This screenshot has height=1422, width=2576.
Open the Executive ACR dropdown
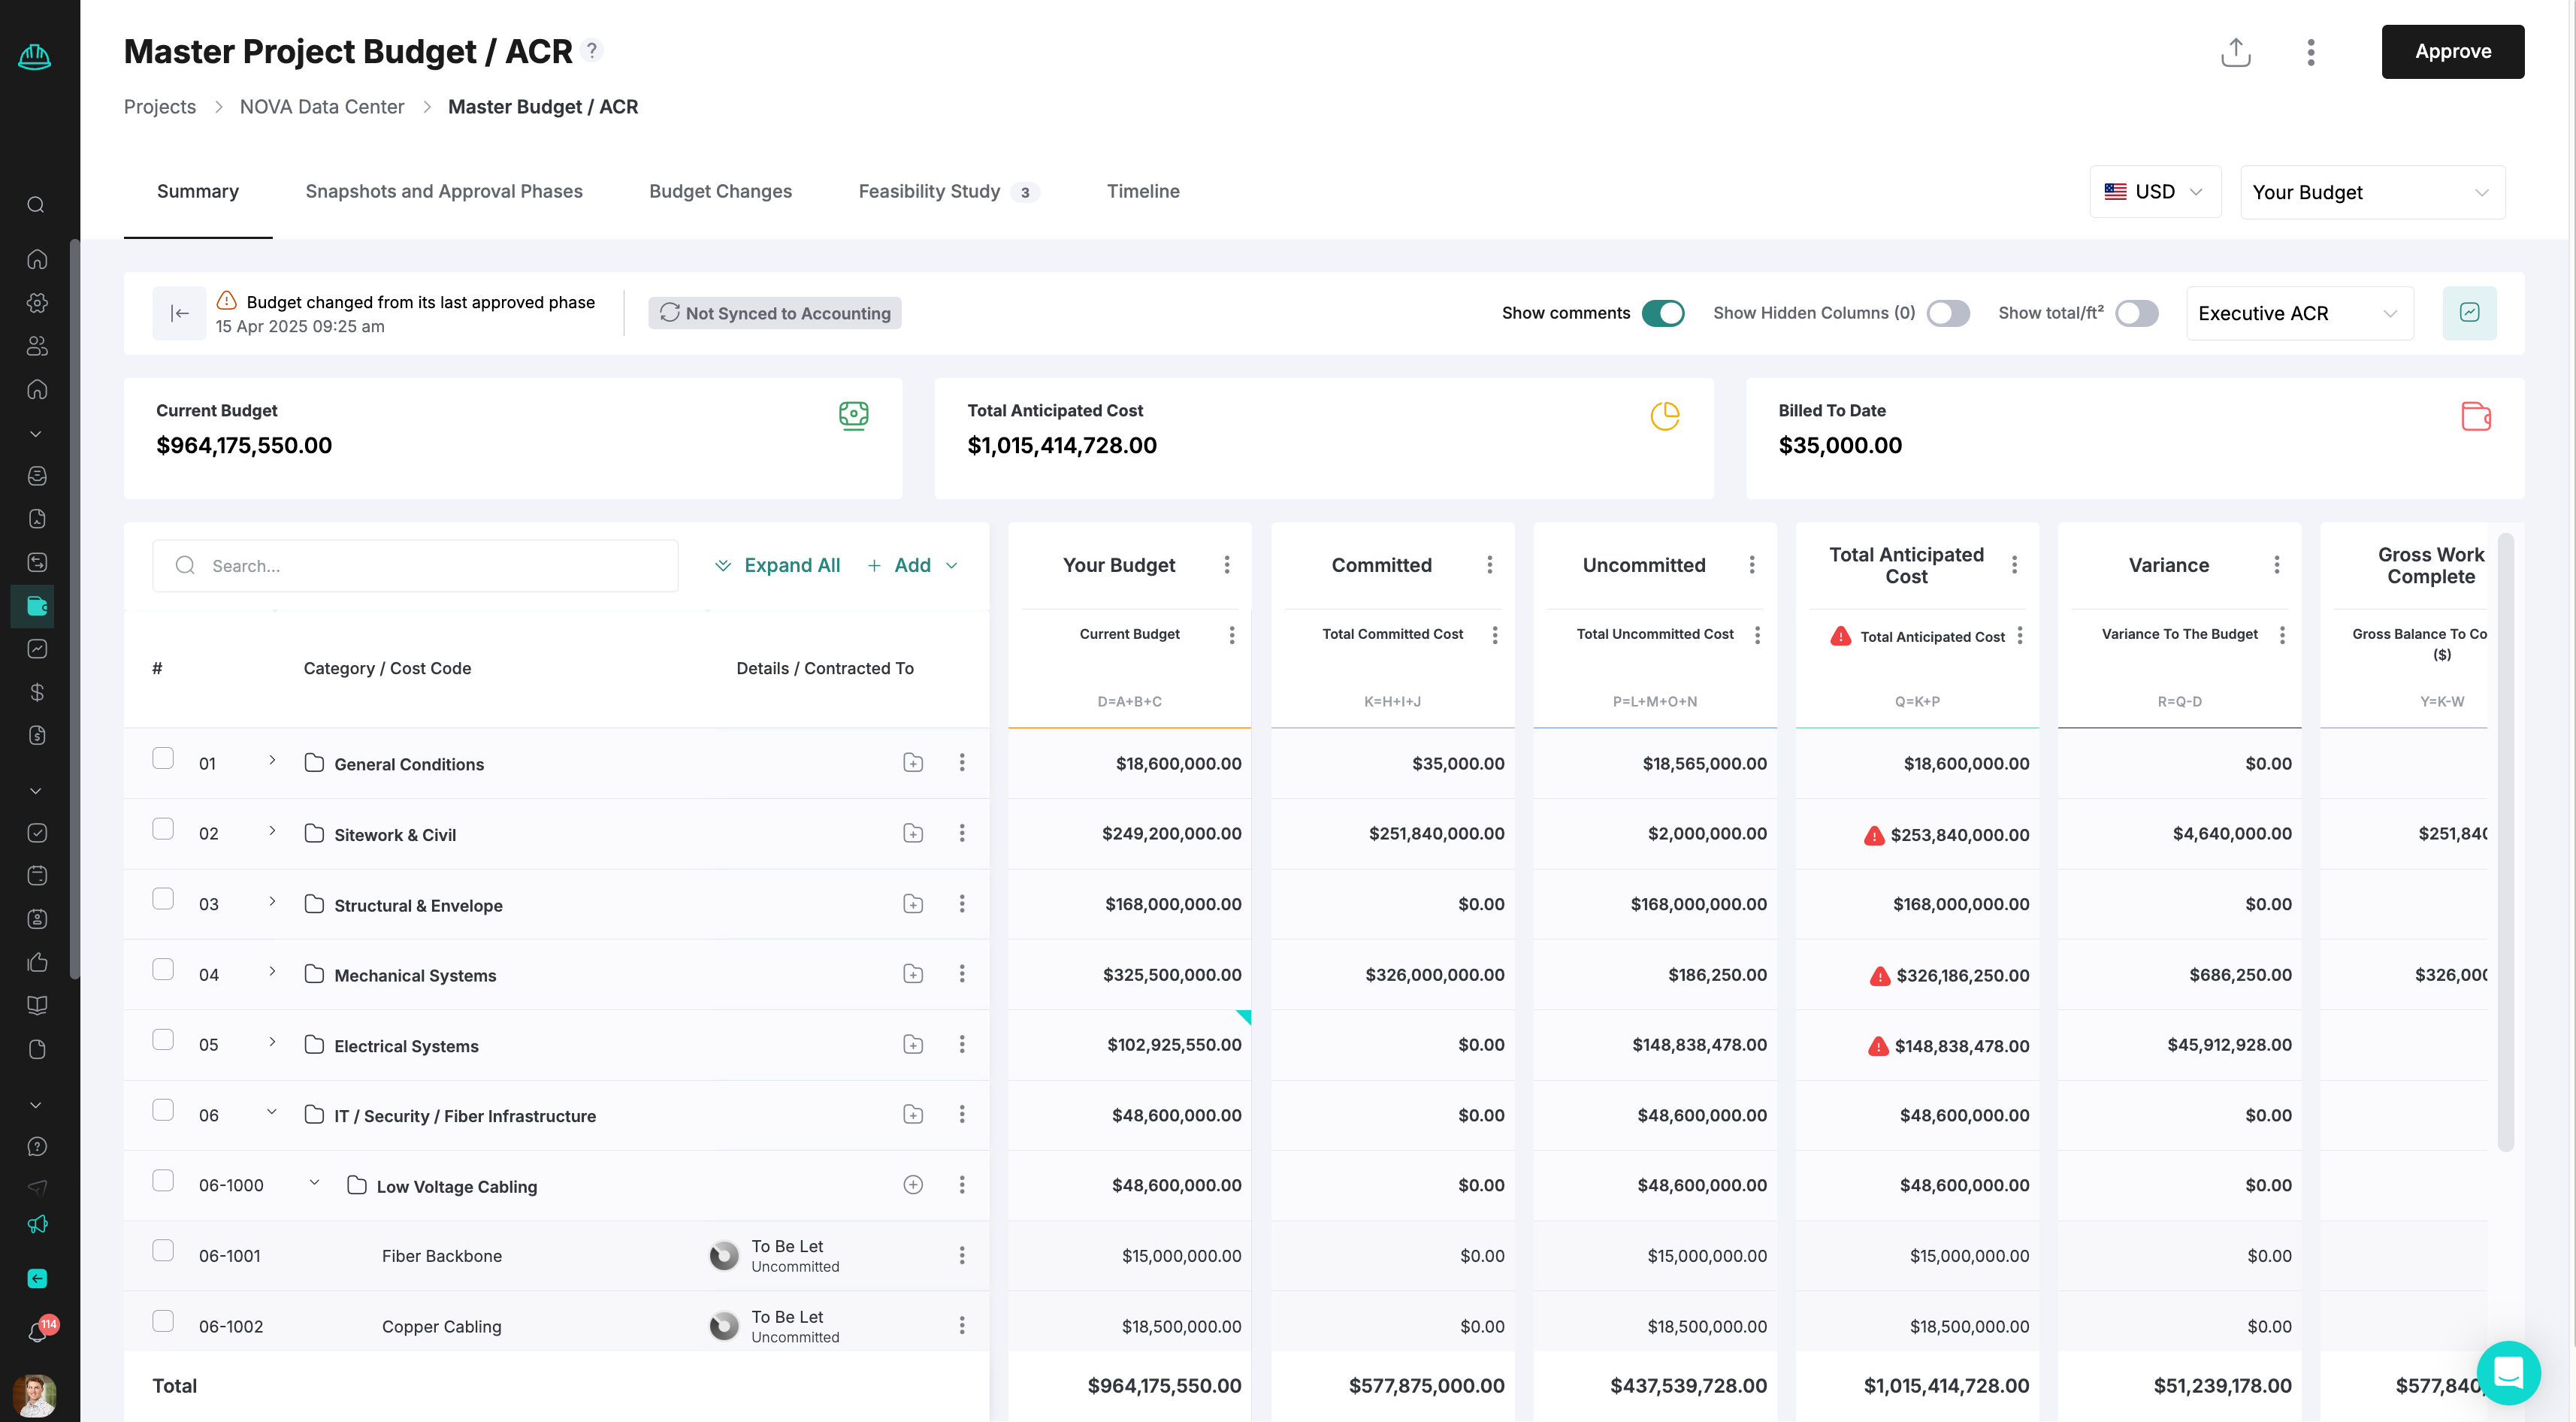coord(2300,313)
